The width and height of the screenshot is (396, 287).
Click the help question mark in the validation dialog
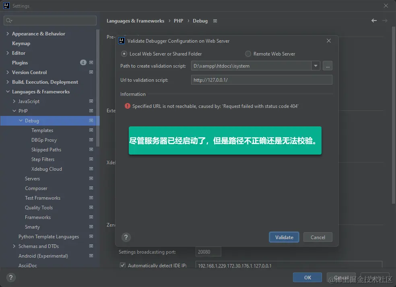126,237
